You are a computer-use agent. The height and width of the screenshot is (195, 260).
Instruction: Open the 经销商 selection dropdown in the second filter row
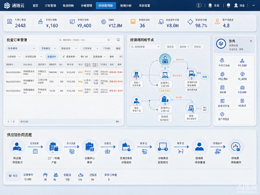[x=34, y=57]
